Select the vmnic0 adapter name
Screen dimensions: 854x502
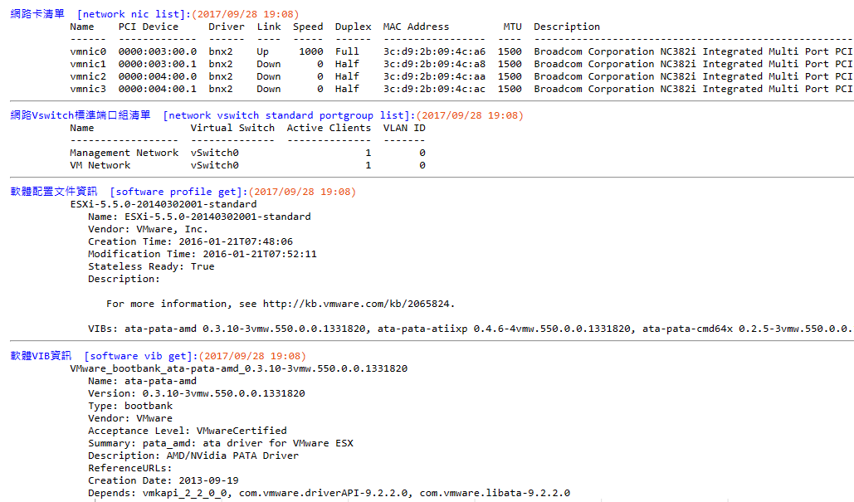pos(88,51)
